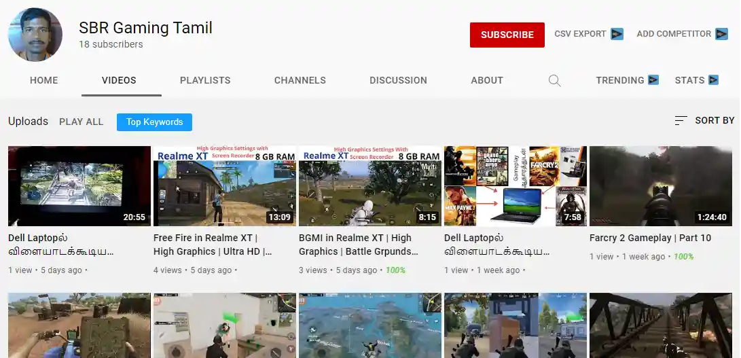The image size is (741, 358).
Task: Click the SBR Gaming Tamil channel name
Action: point(145,28)
